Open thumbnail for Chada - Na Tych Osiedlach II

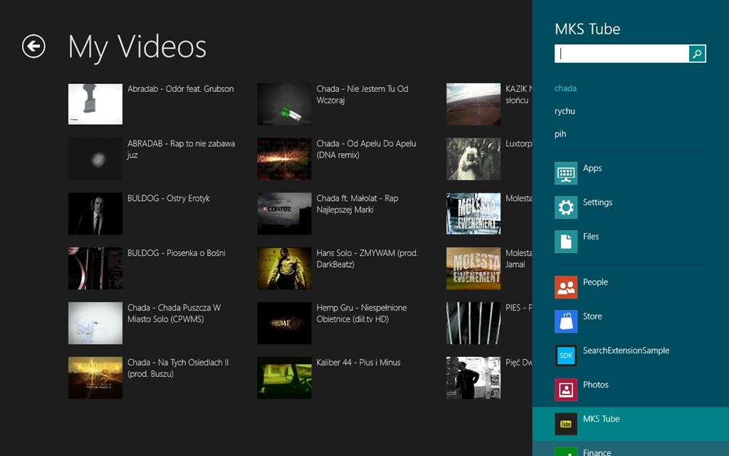95,378
